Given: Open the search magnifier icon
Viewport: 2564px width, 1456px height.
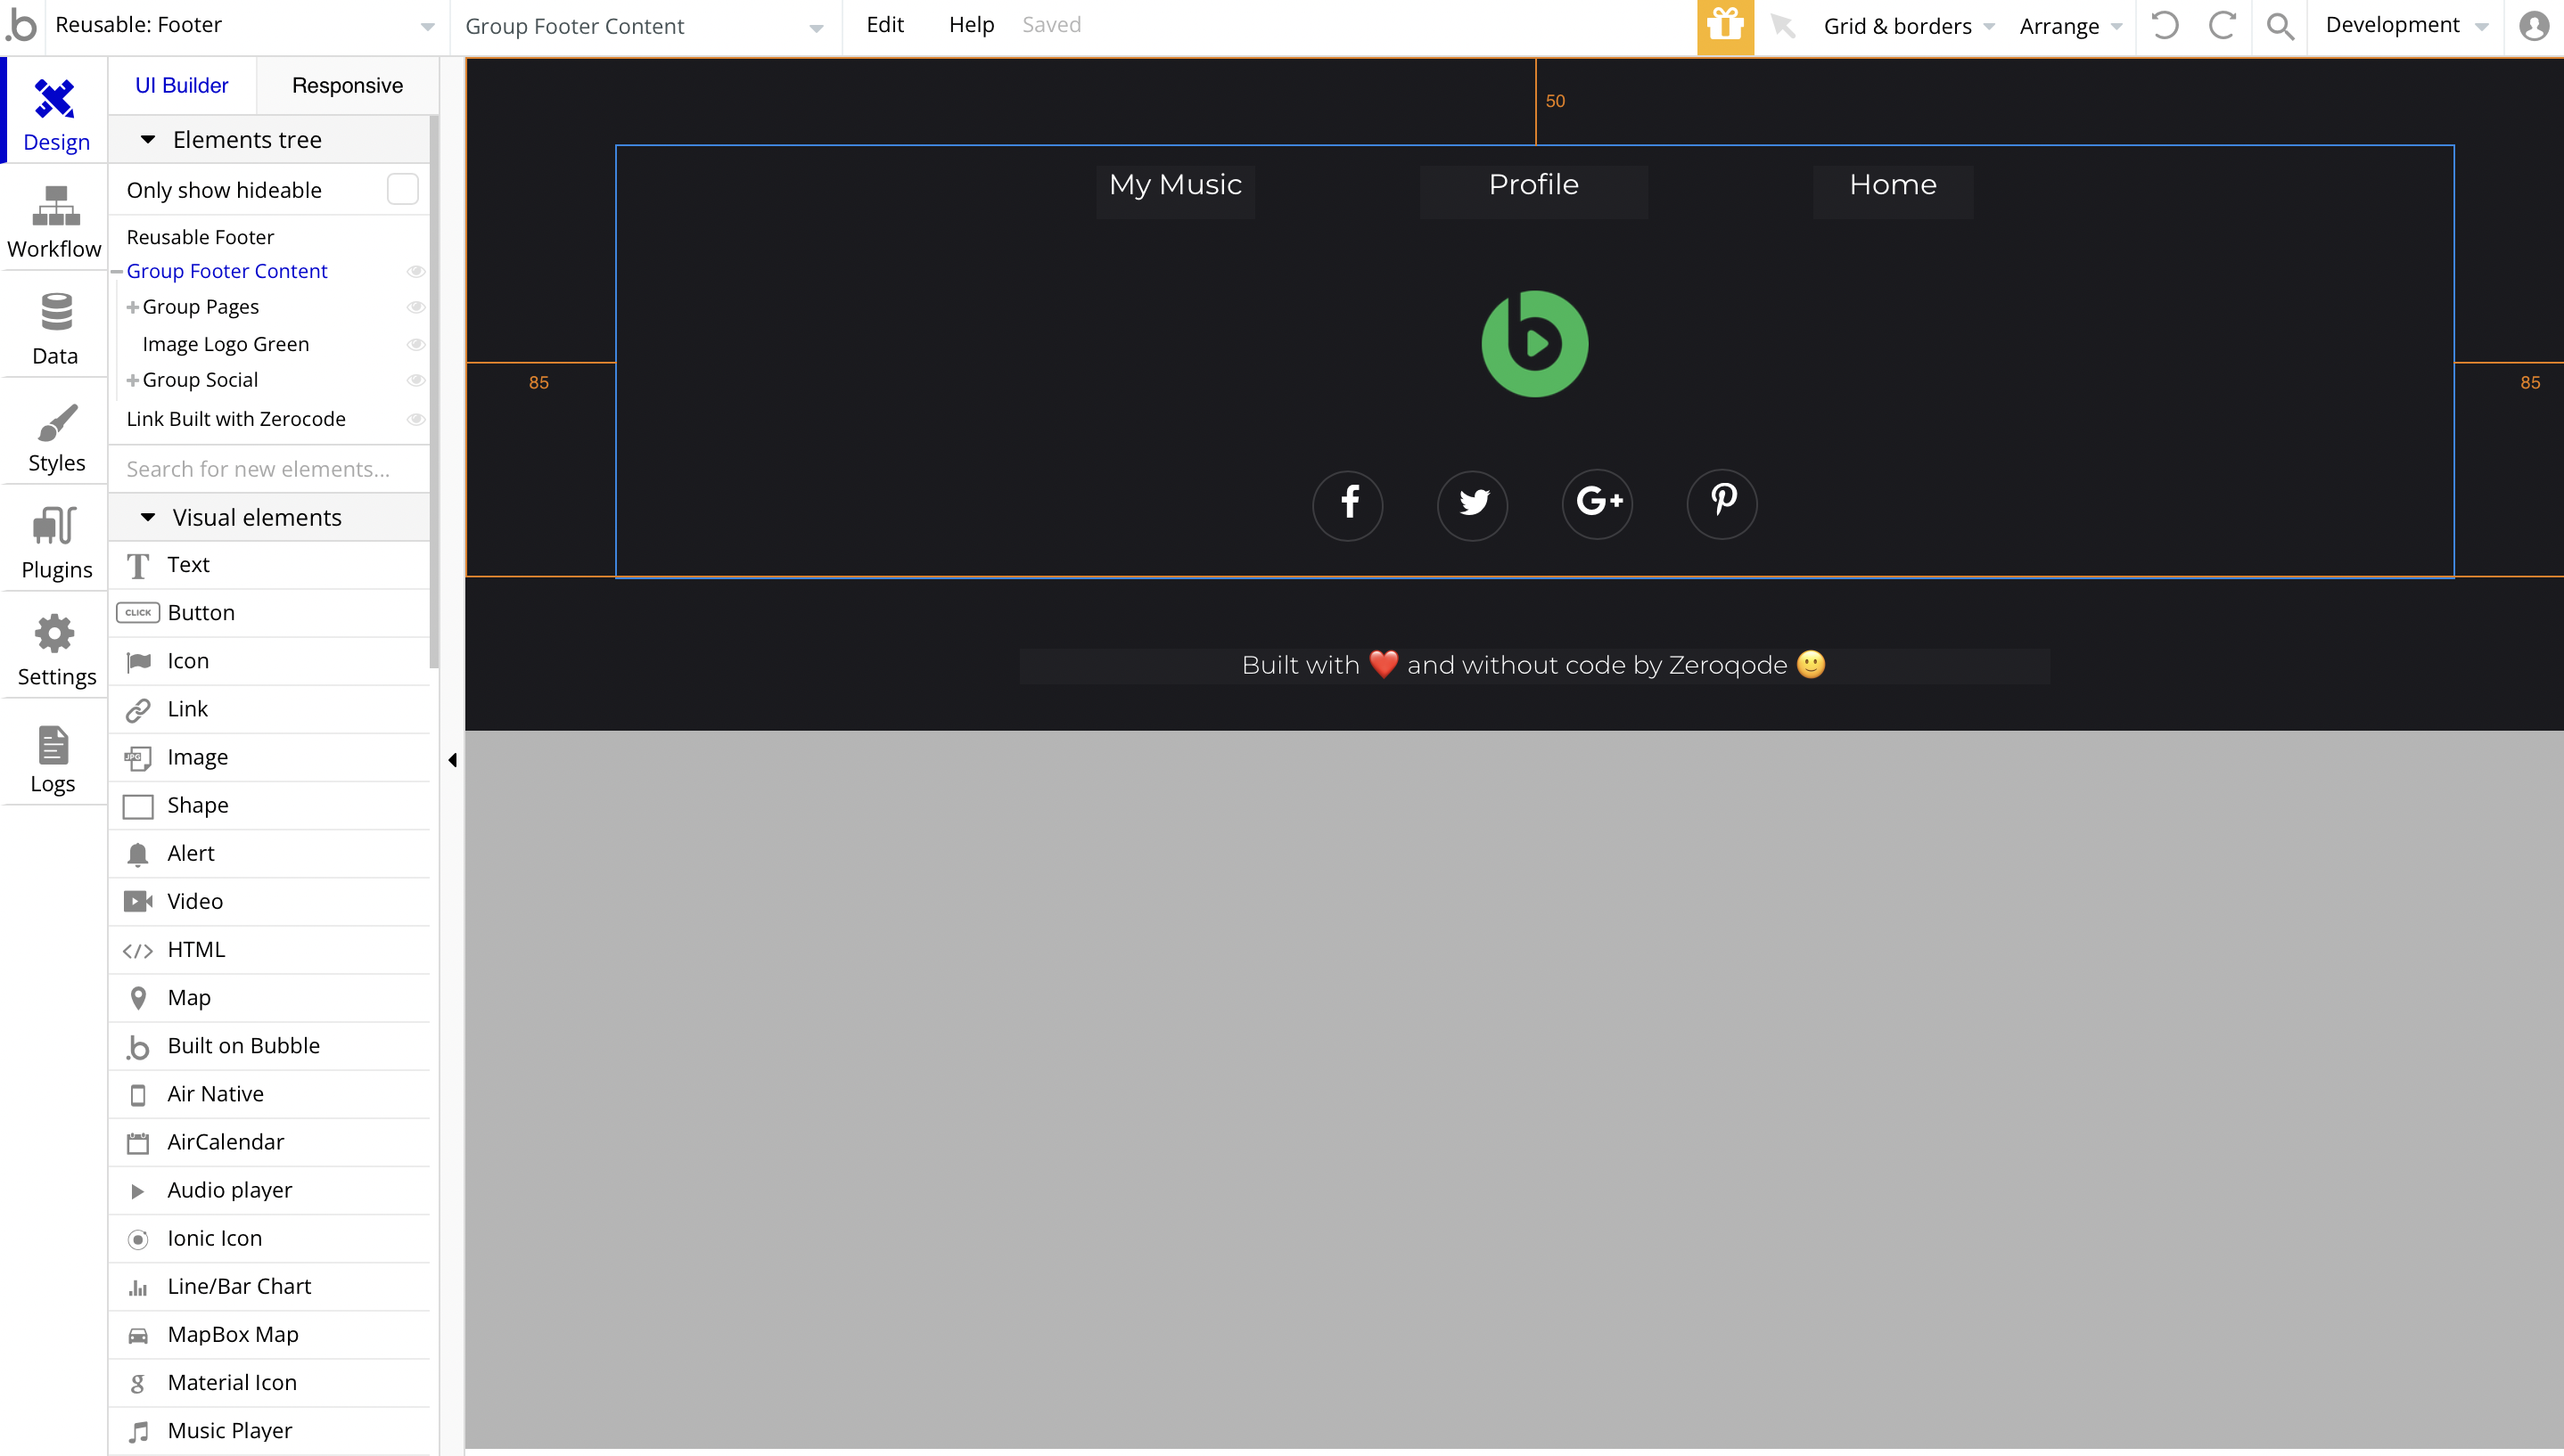Looking at the screenshot, I should coord(2280,26).
